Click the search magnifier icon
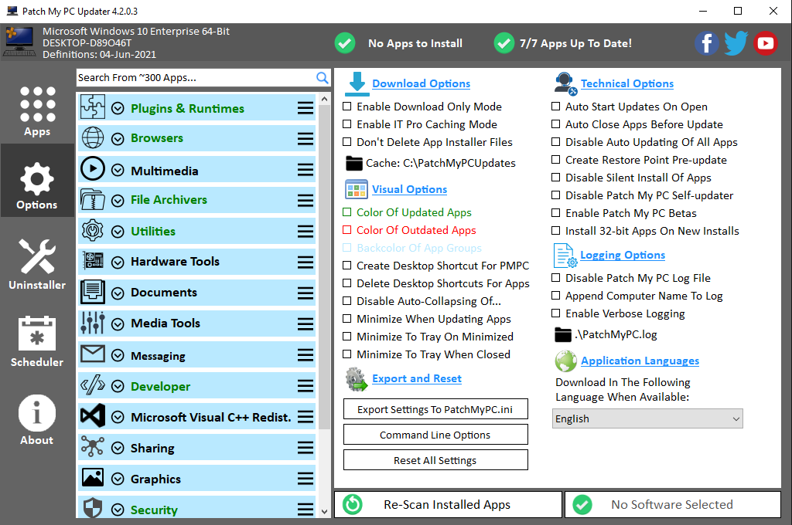 click(323, 77)
